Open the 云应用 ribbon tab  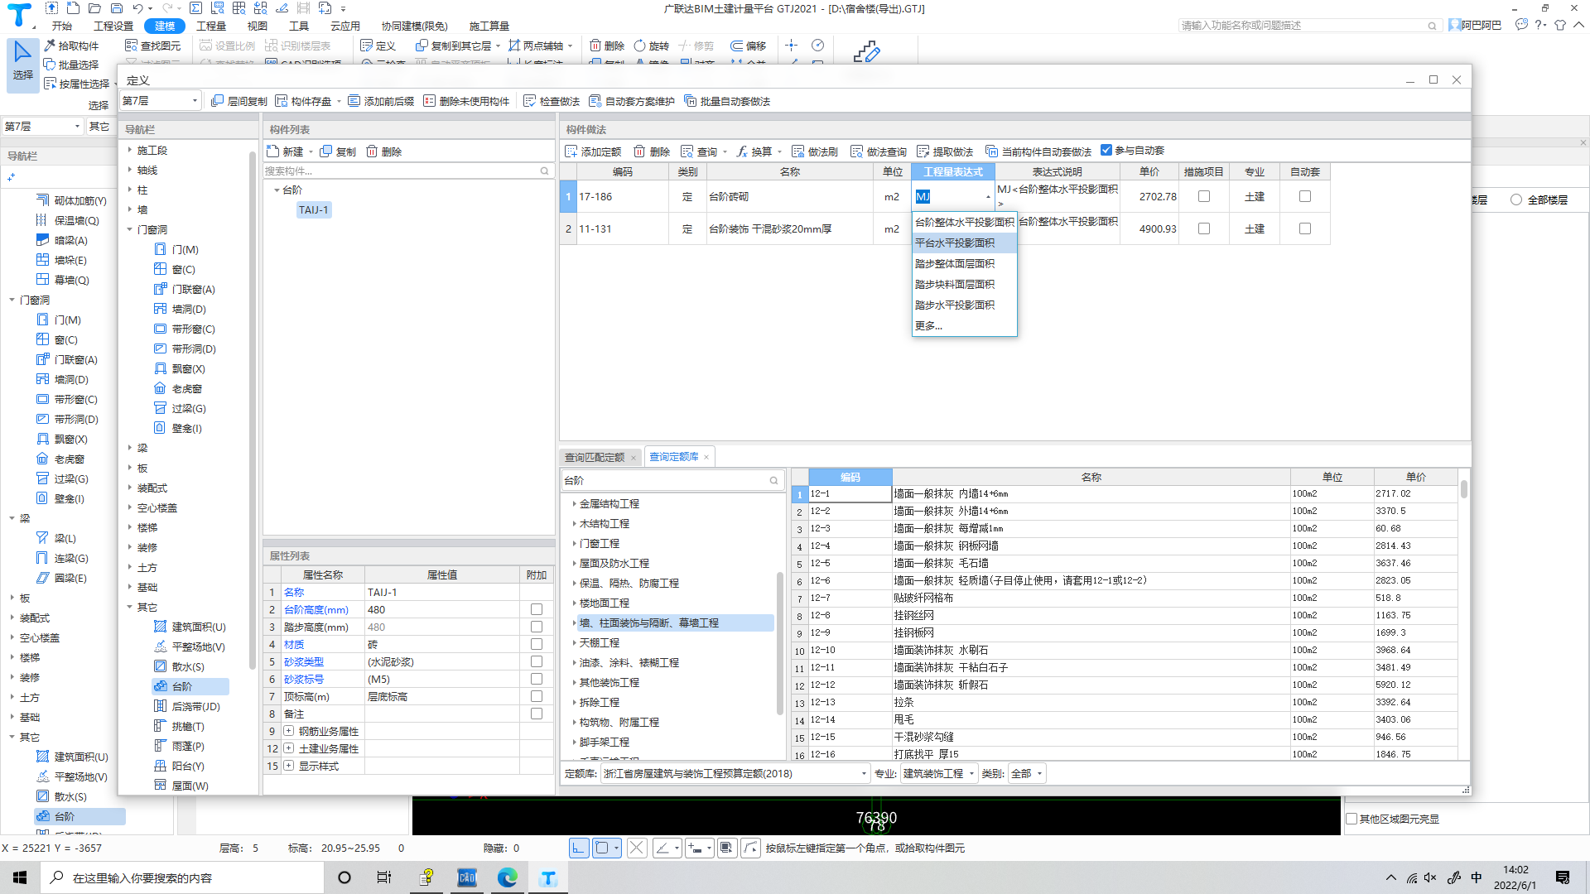pos(345,26)
